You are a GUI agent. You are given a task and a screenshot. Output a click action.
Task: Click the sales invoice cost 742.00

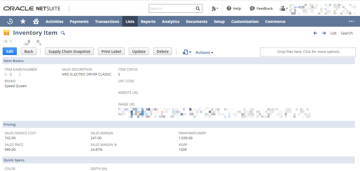point(10,138)
